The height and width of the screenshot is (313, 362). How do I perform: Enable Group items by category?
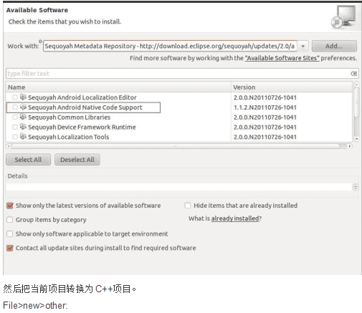tap(10, 220)
